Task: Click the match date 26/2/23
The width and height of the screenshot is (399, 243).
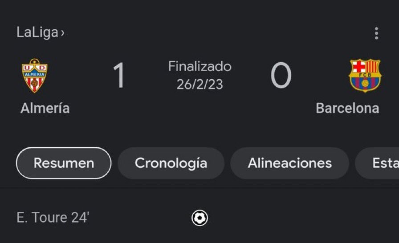Action: (200, 85)
